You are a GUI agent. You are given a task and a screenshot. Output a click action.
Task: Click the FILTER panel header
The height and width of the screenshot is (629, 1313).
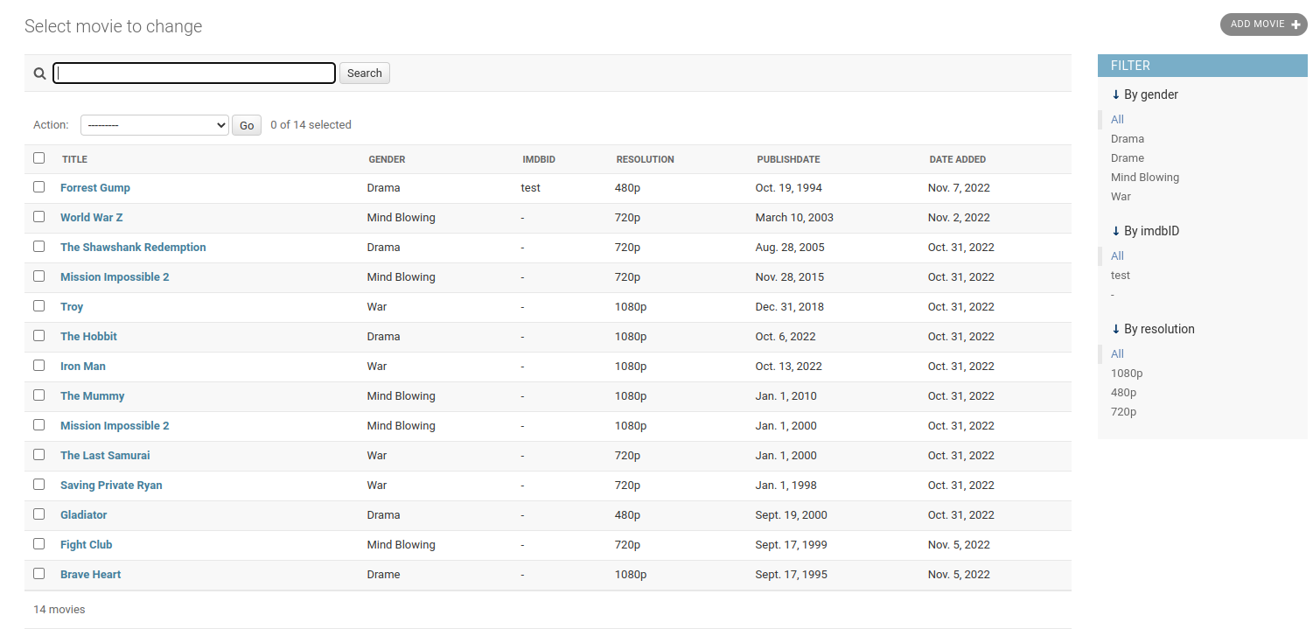point(1203,66)
